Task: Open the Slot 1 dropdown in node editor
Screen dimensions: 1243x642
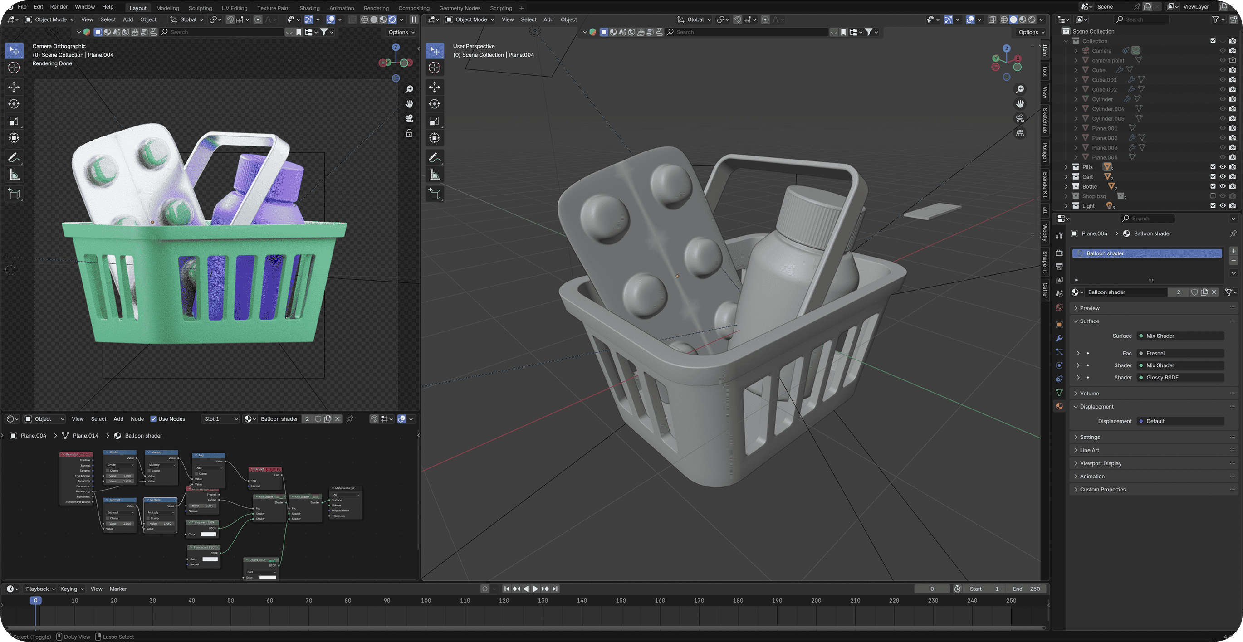Action: 220,418
